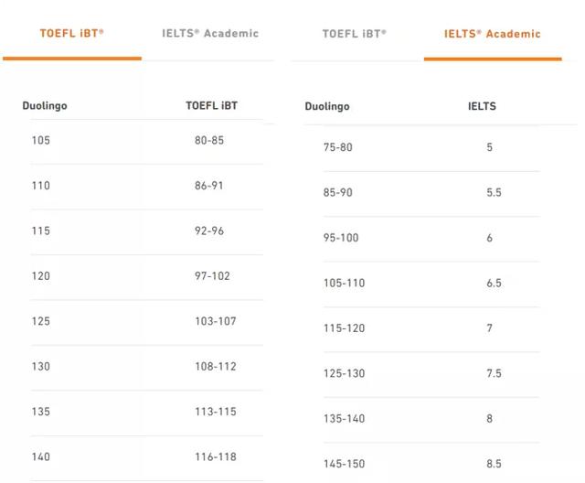Select the orange active IELTS Academic tab

(x=492, y=34)
